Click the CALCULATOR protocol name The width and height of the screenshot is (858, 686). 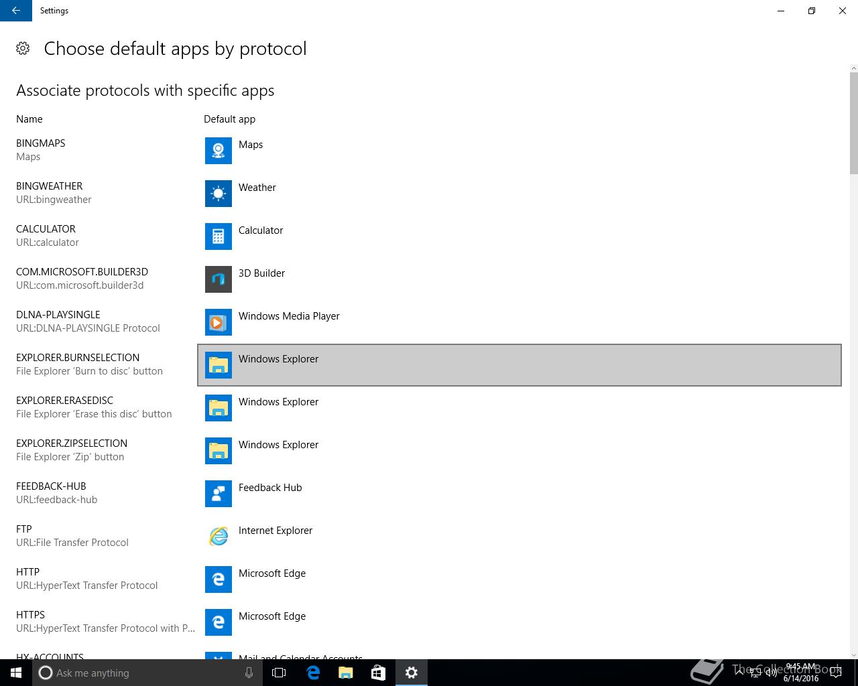pos(46,229)
